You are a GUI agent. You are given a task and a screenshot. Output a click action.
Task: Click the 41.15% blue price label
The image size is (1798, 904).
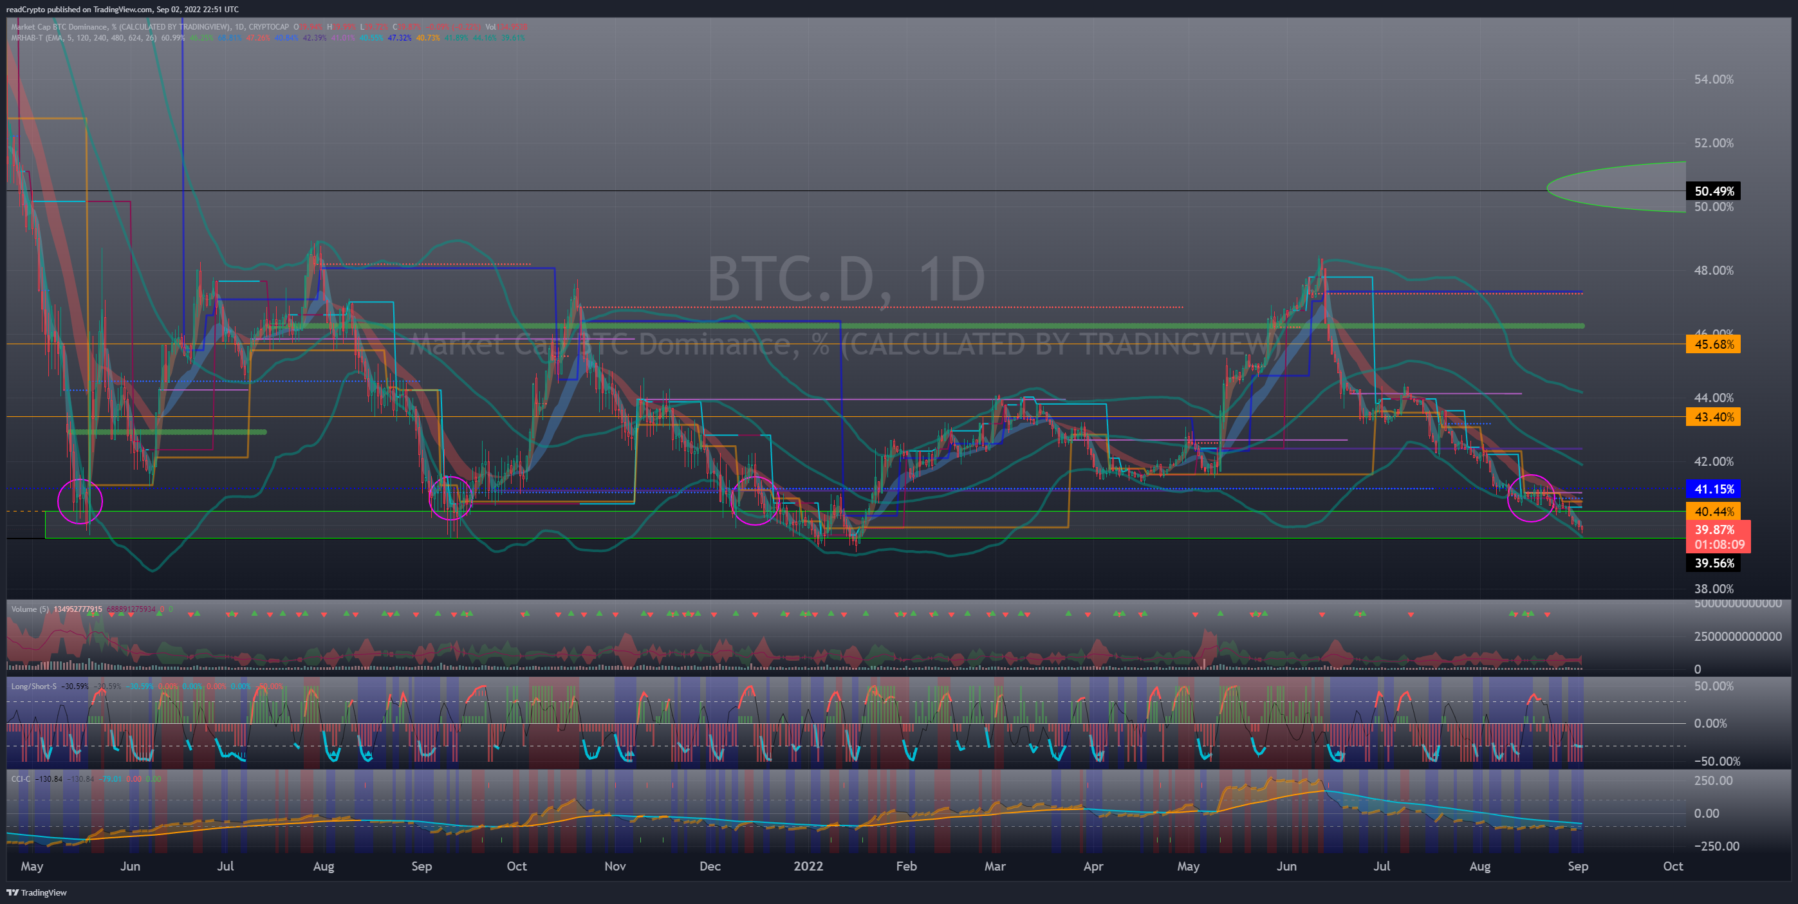pos(1714,490)
